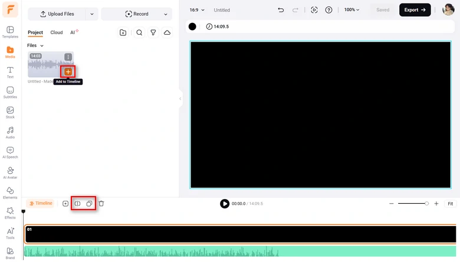This screenshot has height=262, width=460.
Task: Create a new folder in media
Action: click(123, 32)
